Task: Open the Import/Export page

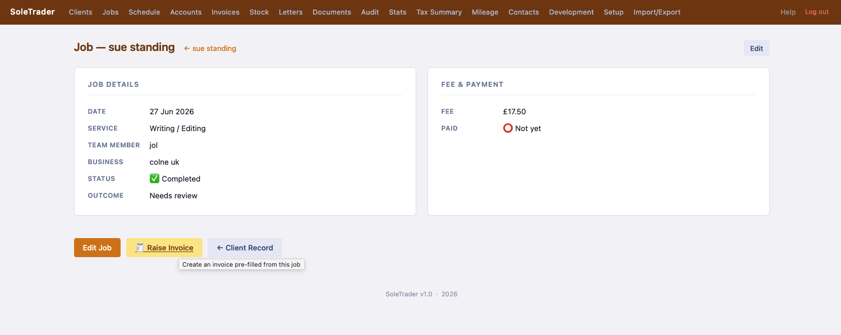Action: coord(657,12)
